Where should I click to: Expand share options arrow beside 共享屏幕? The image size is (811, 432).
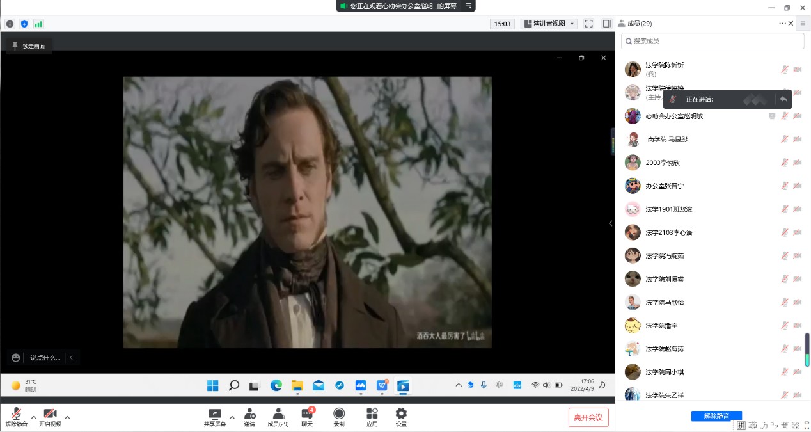[232, 417]
